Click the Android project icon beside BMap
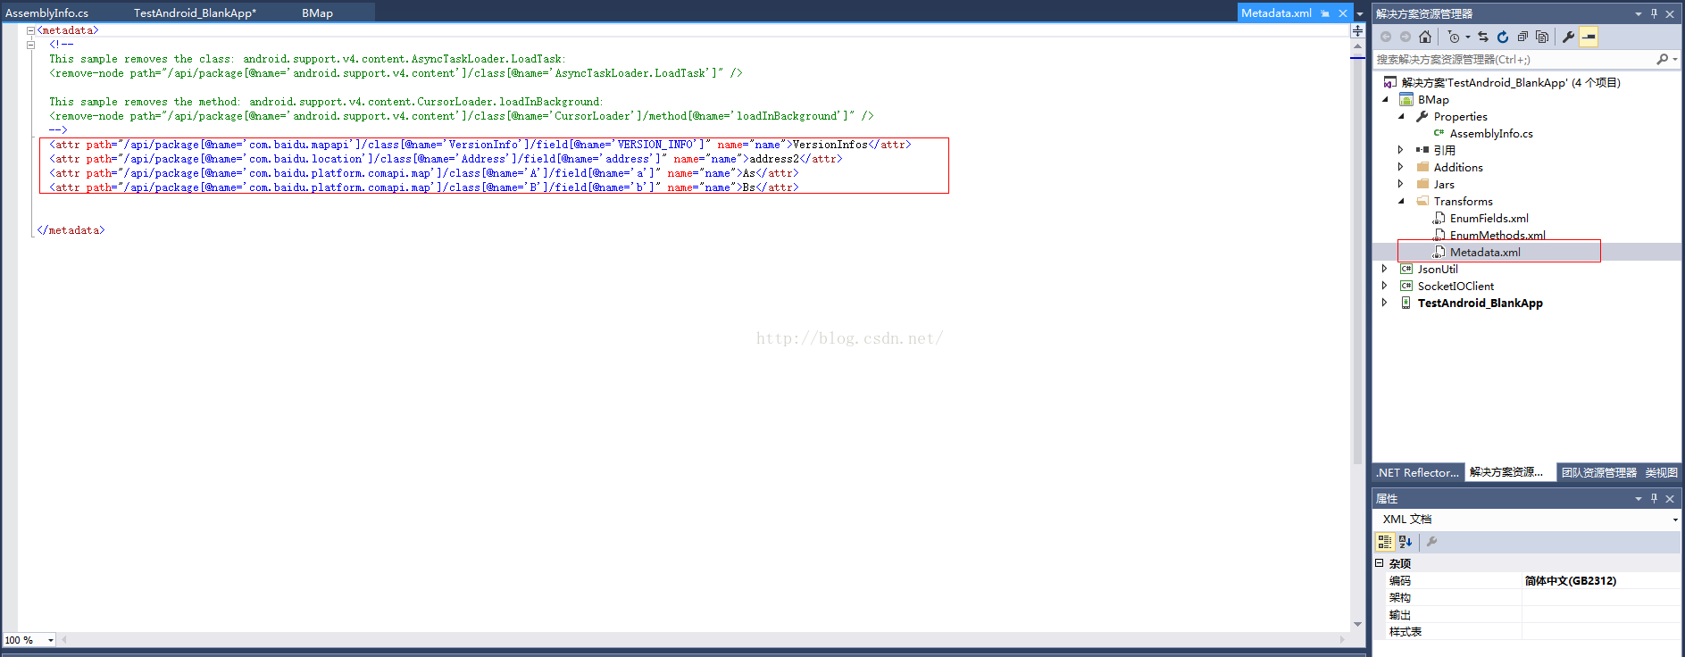The image size is (1685, 657). click(x=1406, y=99)
